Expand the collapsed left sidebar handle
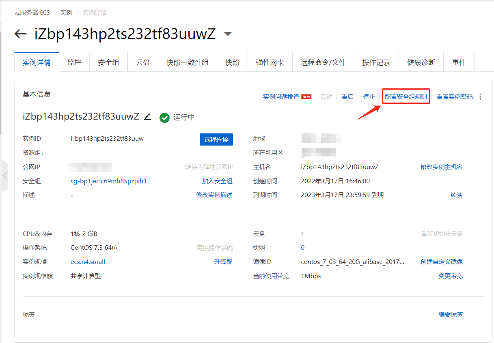The width and height of the screenshot is (494, 343). (x=4, y=176)
